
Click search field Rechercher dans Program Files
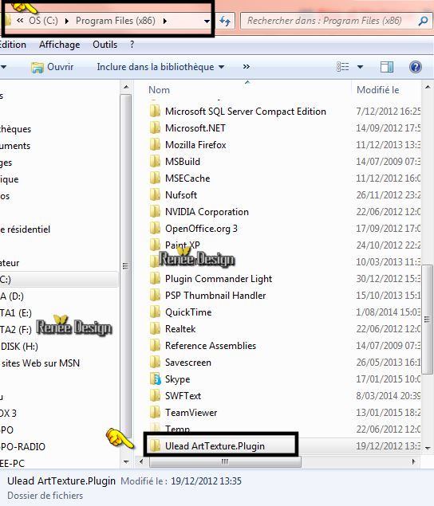[329, 21]
